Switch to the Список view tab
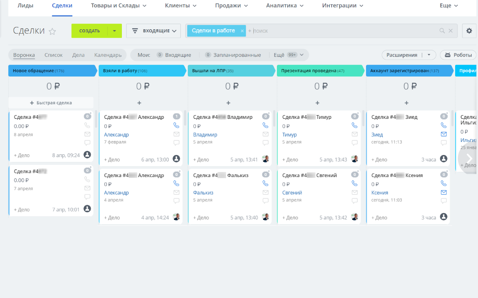Viewport: 478px width, 298px height. [x=54, y=55]
